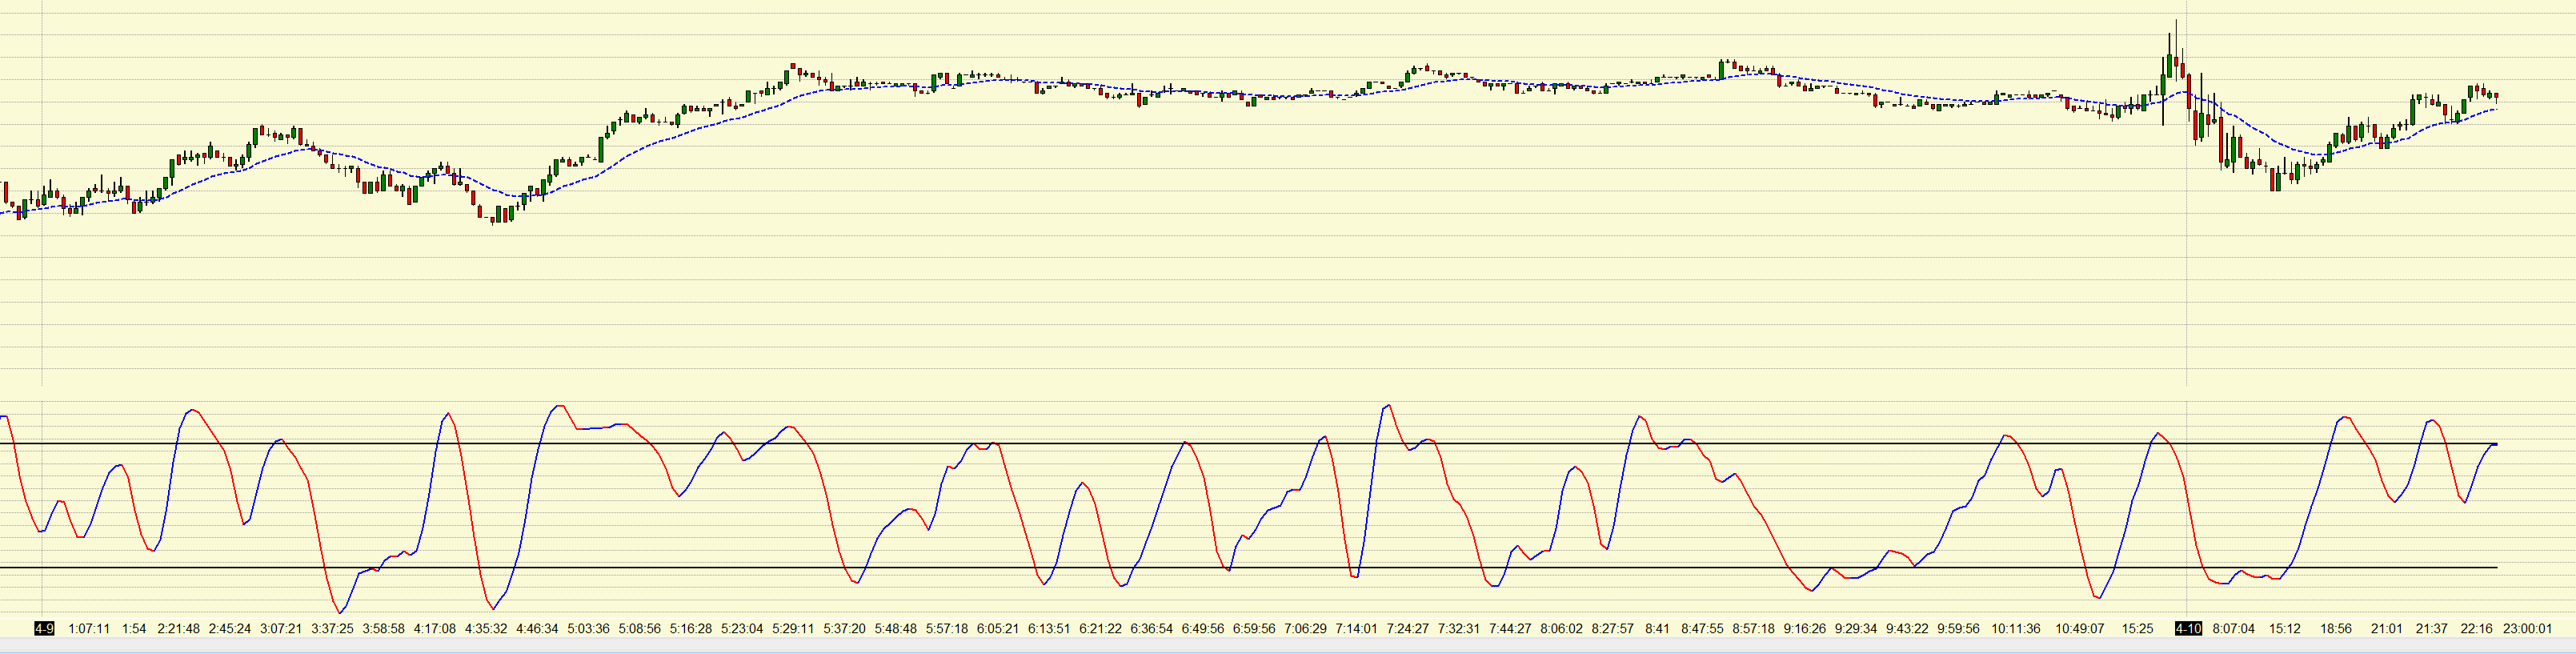Select the 3:58:58 time label
The width and height of the screenshot is (2576, 654).
(384, 629)
